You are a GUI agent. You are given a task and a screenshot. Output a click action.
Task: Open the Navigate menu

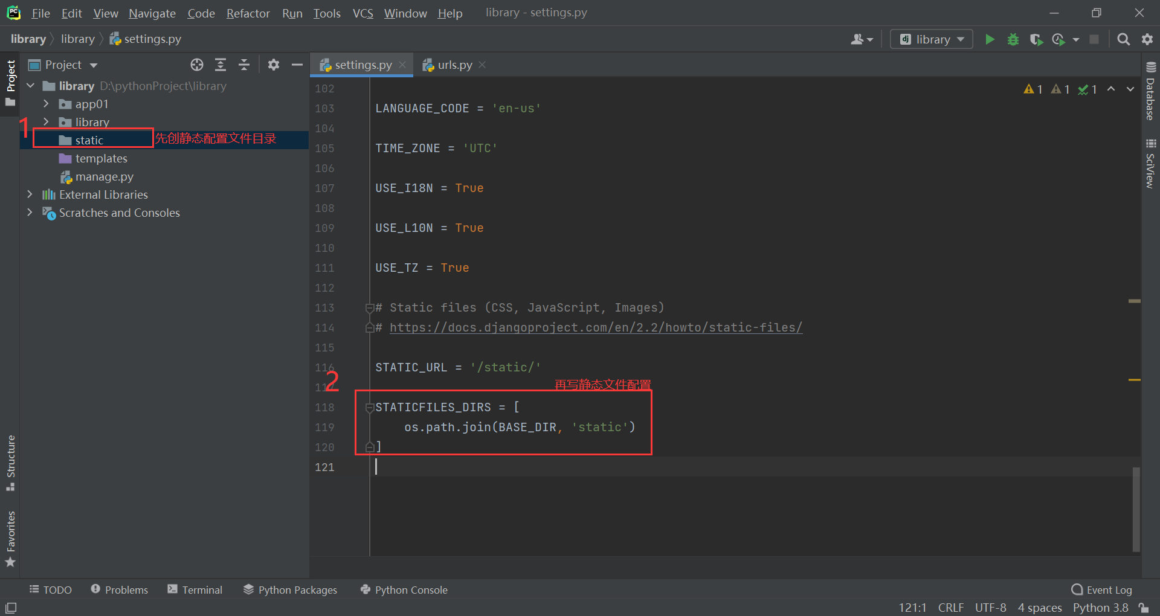(152, 13)
